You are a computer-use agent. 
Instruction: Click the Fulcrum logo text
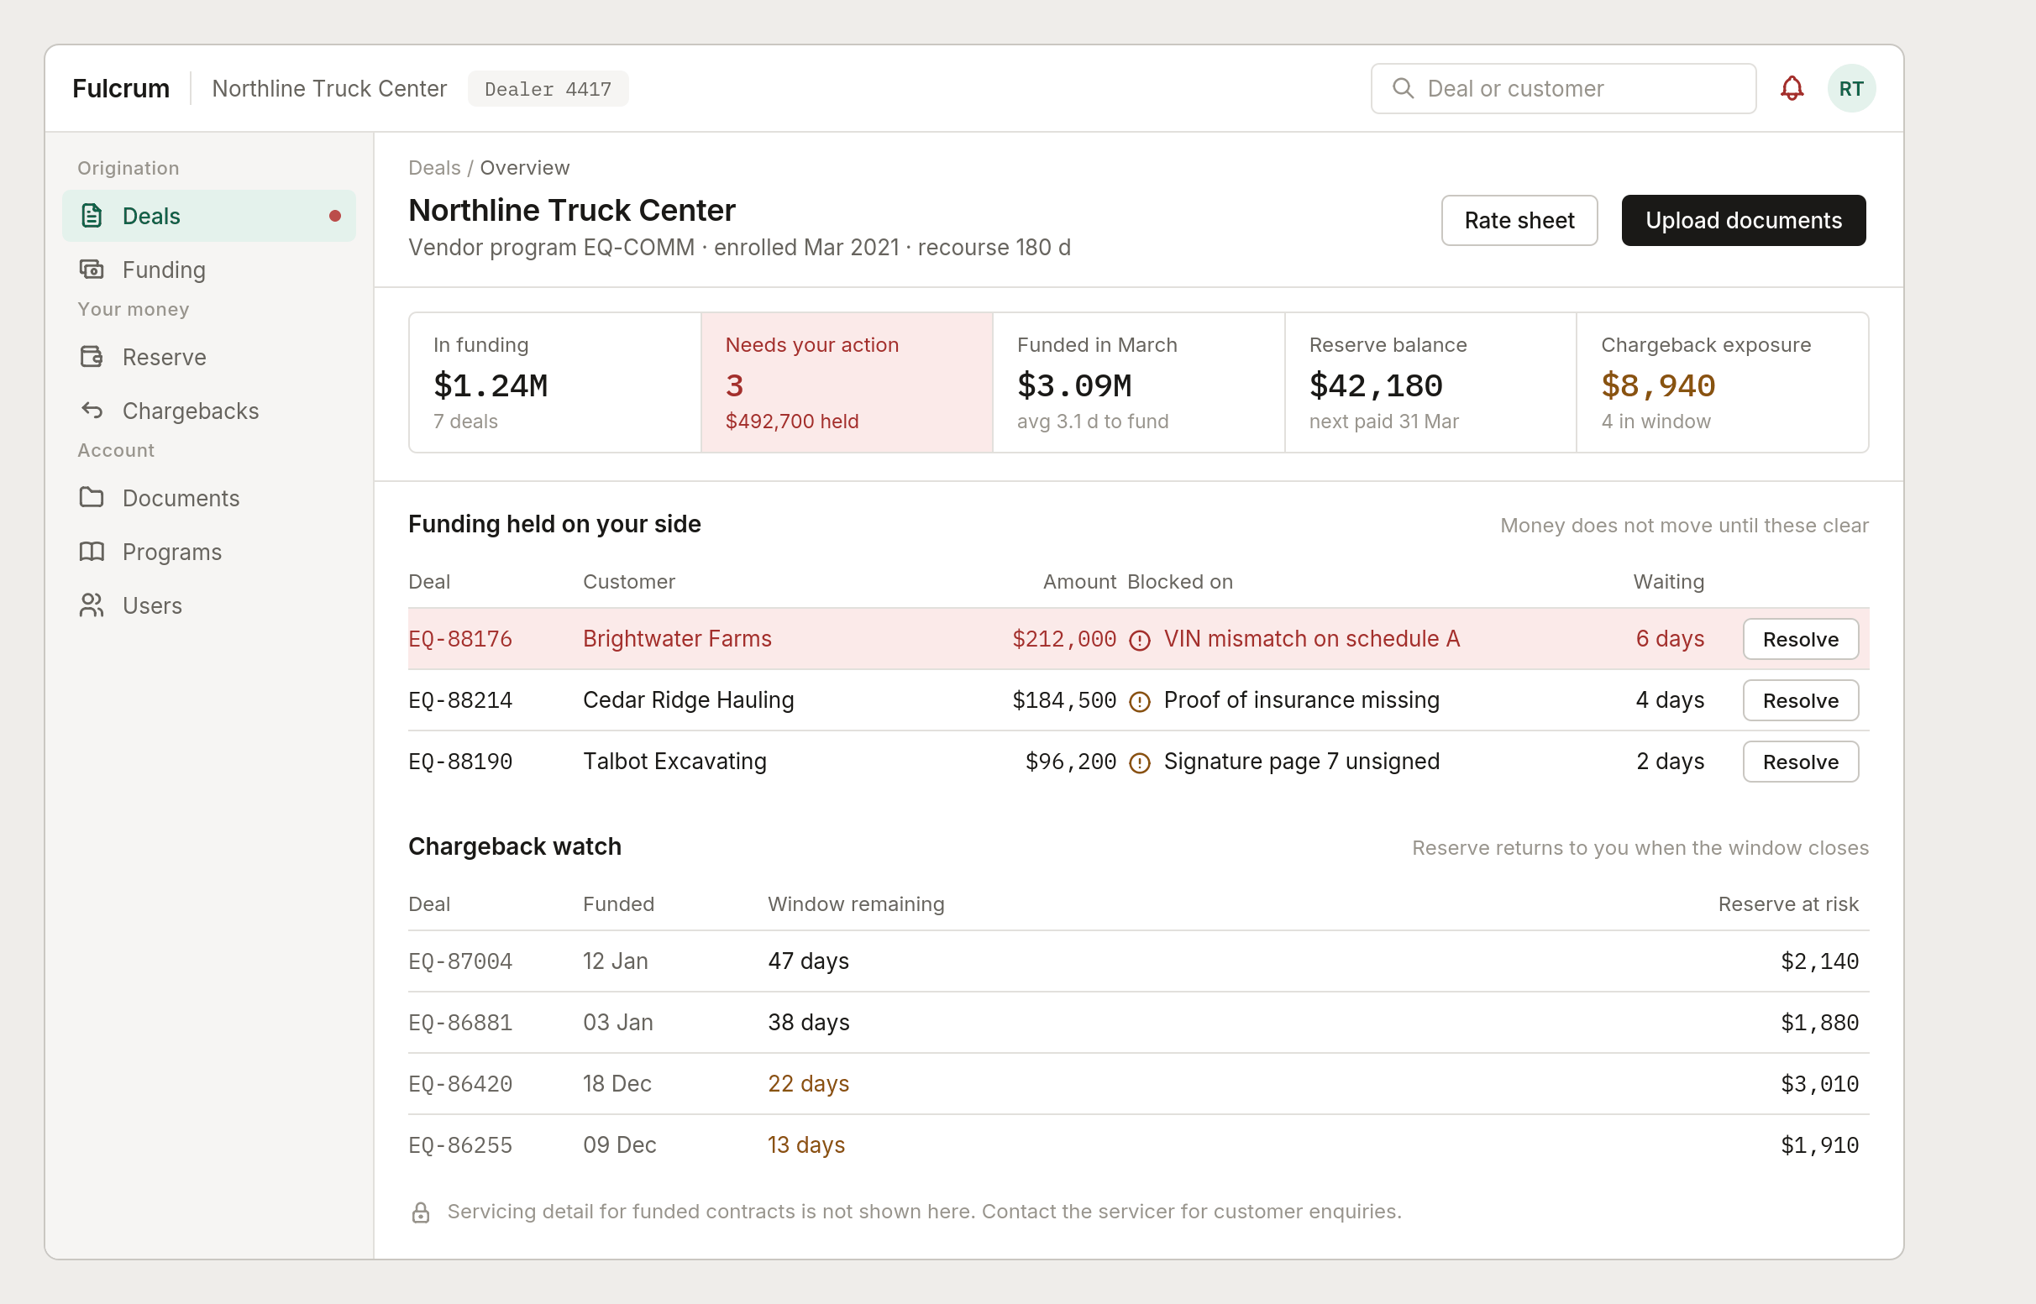pyautogui.click(x=121, y=88)
